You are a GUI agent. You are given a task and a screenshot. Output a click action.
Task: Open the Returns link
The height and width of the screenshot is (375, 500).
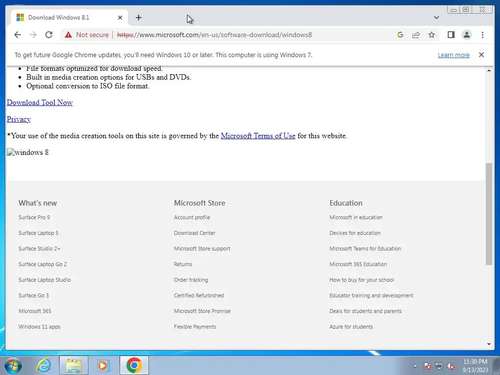coord(183,264)
